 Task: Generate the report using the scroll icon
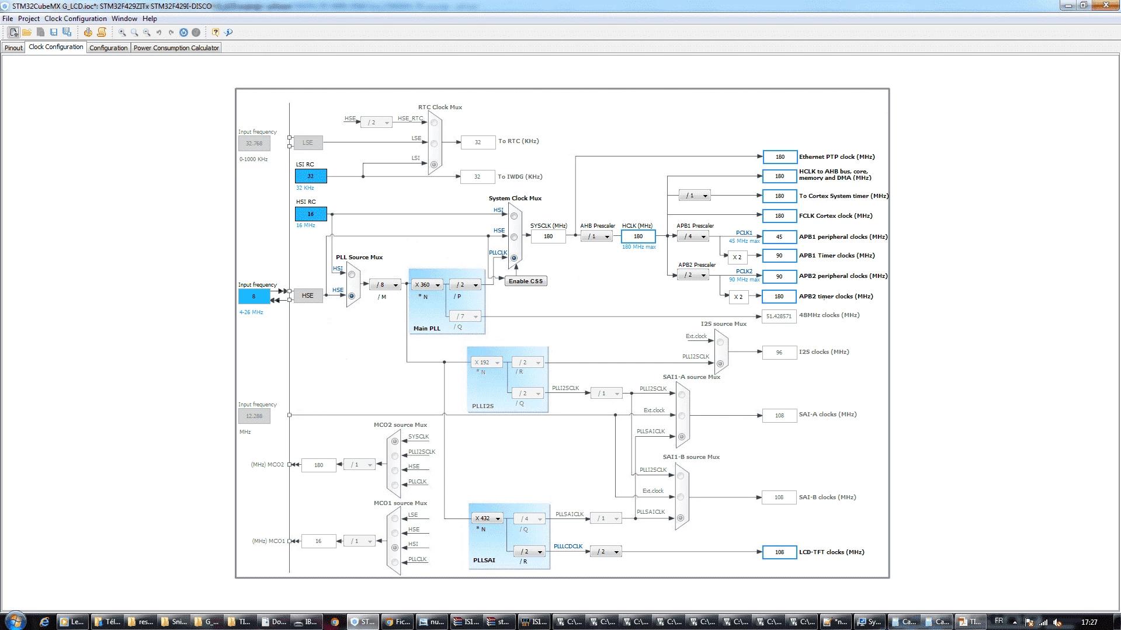(x=102, y=33)
